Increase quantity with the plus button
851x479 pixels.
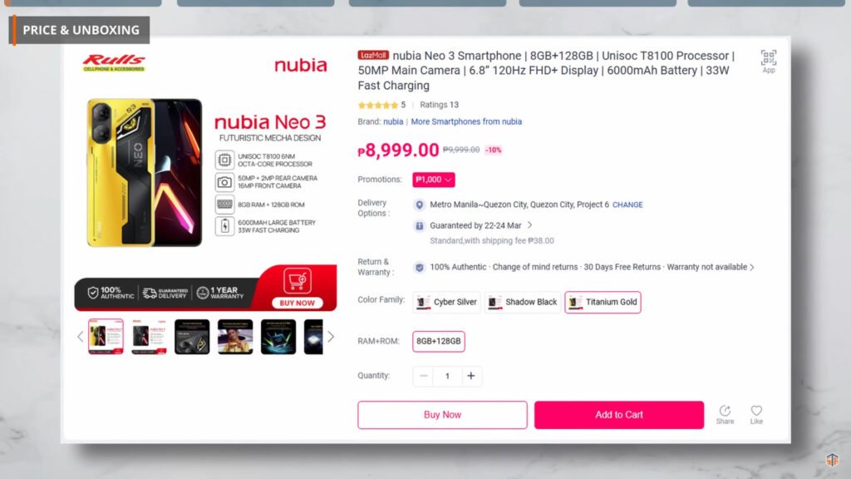(x=471, y=376)
